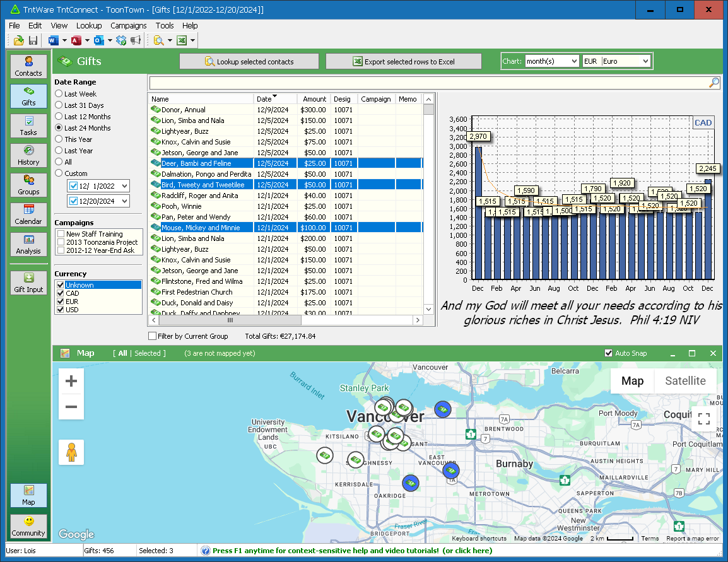Select the Last Week date range
The width and height of the screenshot is (728, 562).
59,94
